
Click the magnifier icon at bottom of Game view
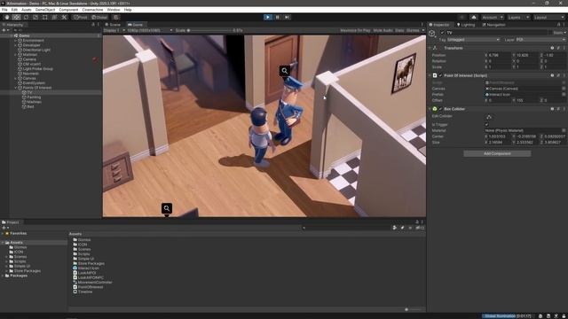(167, 208)
